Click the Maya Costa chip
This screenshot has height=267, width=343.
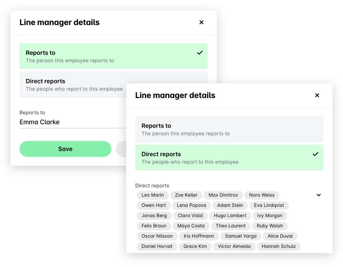191,226
